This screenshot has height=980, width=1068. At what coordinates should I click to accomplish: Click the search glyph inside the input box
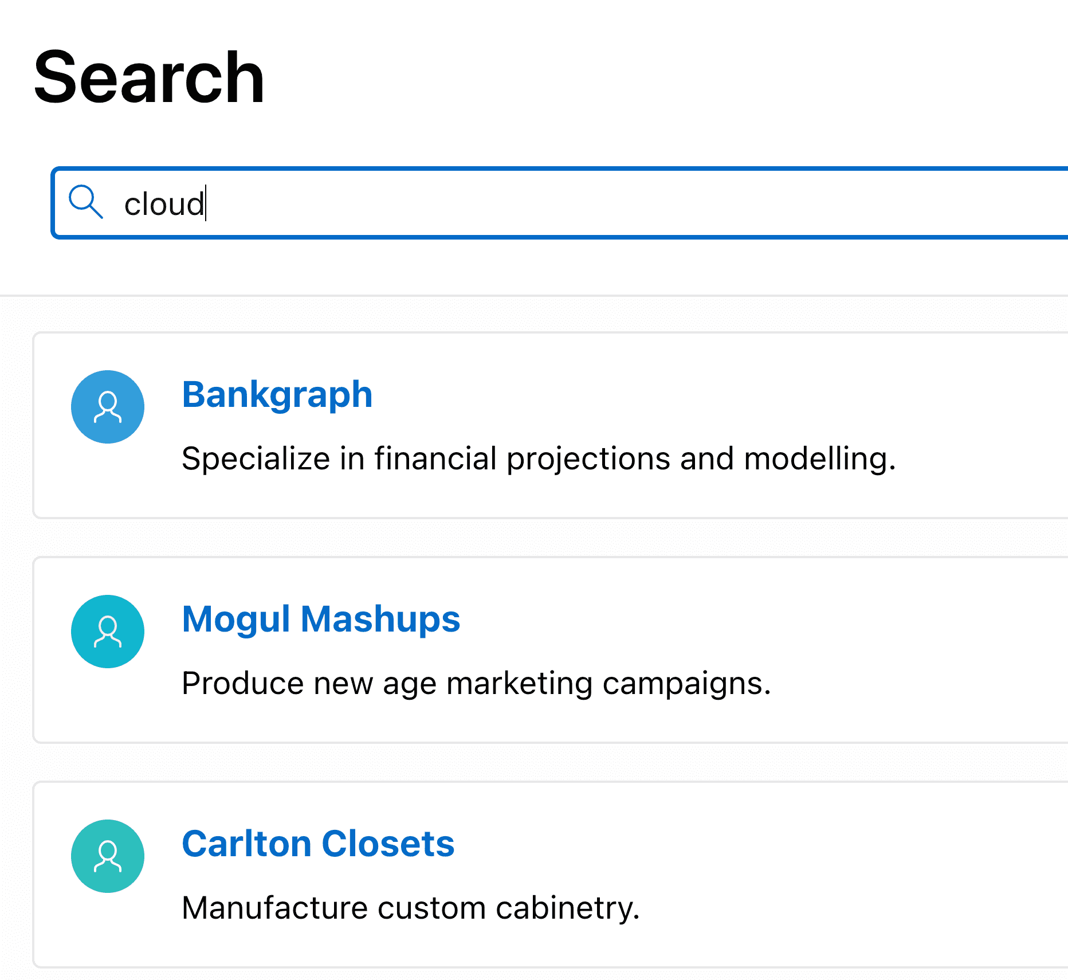pyautogui.click(x=87, y=202)
